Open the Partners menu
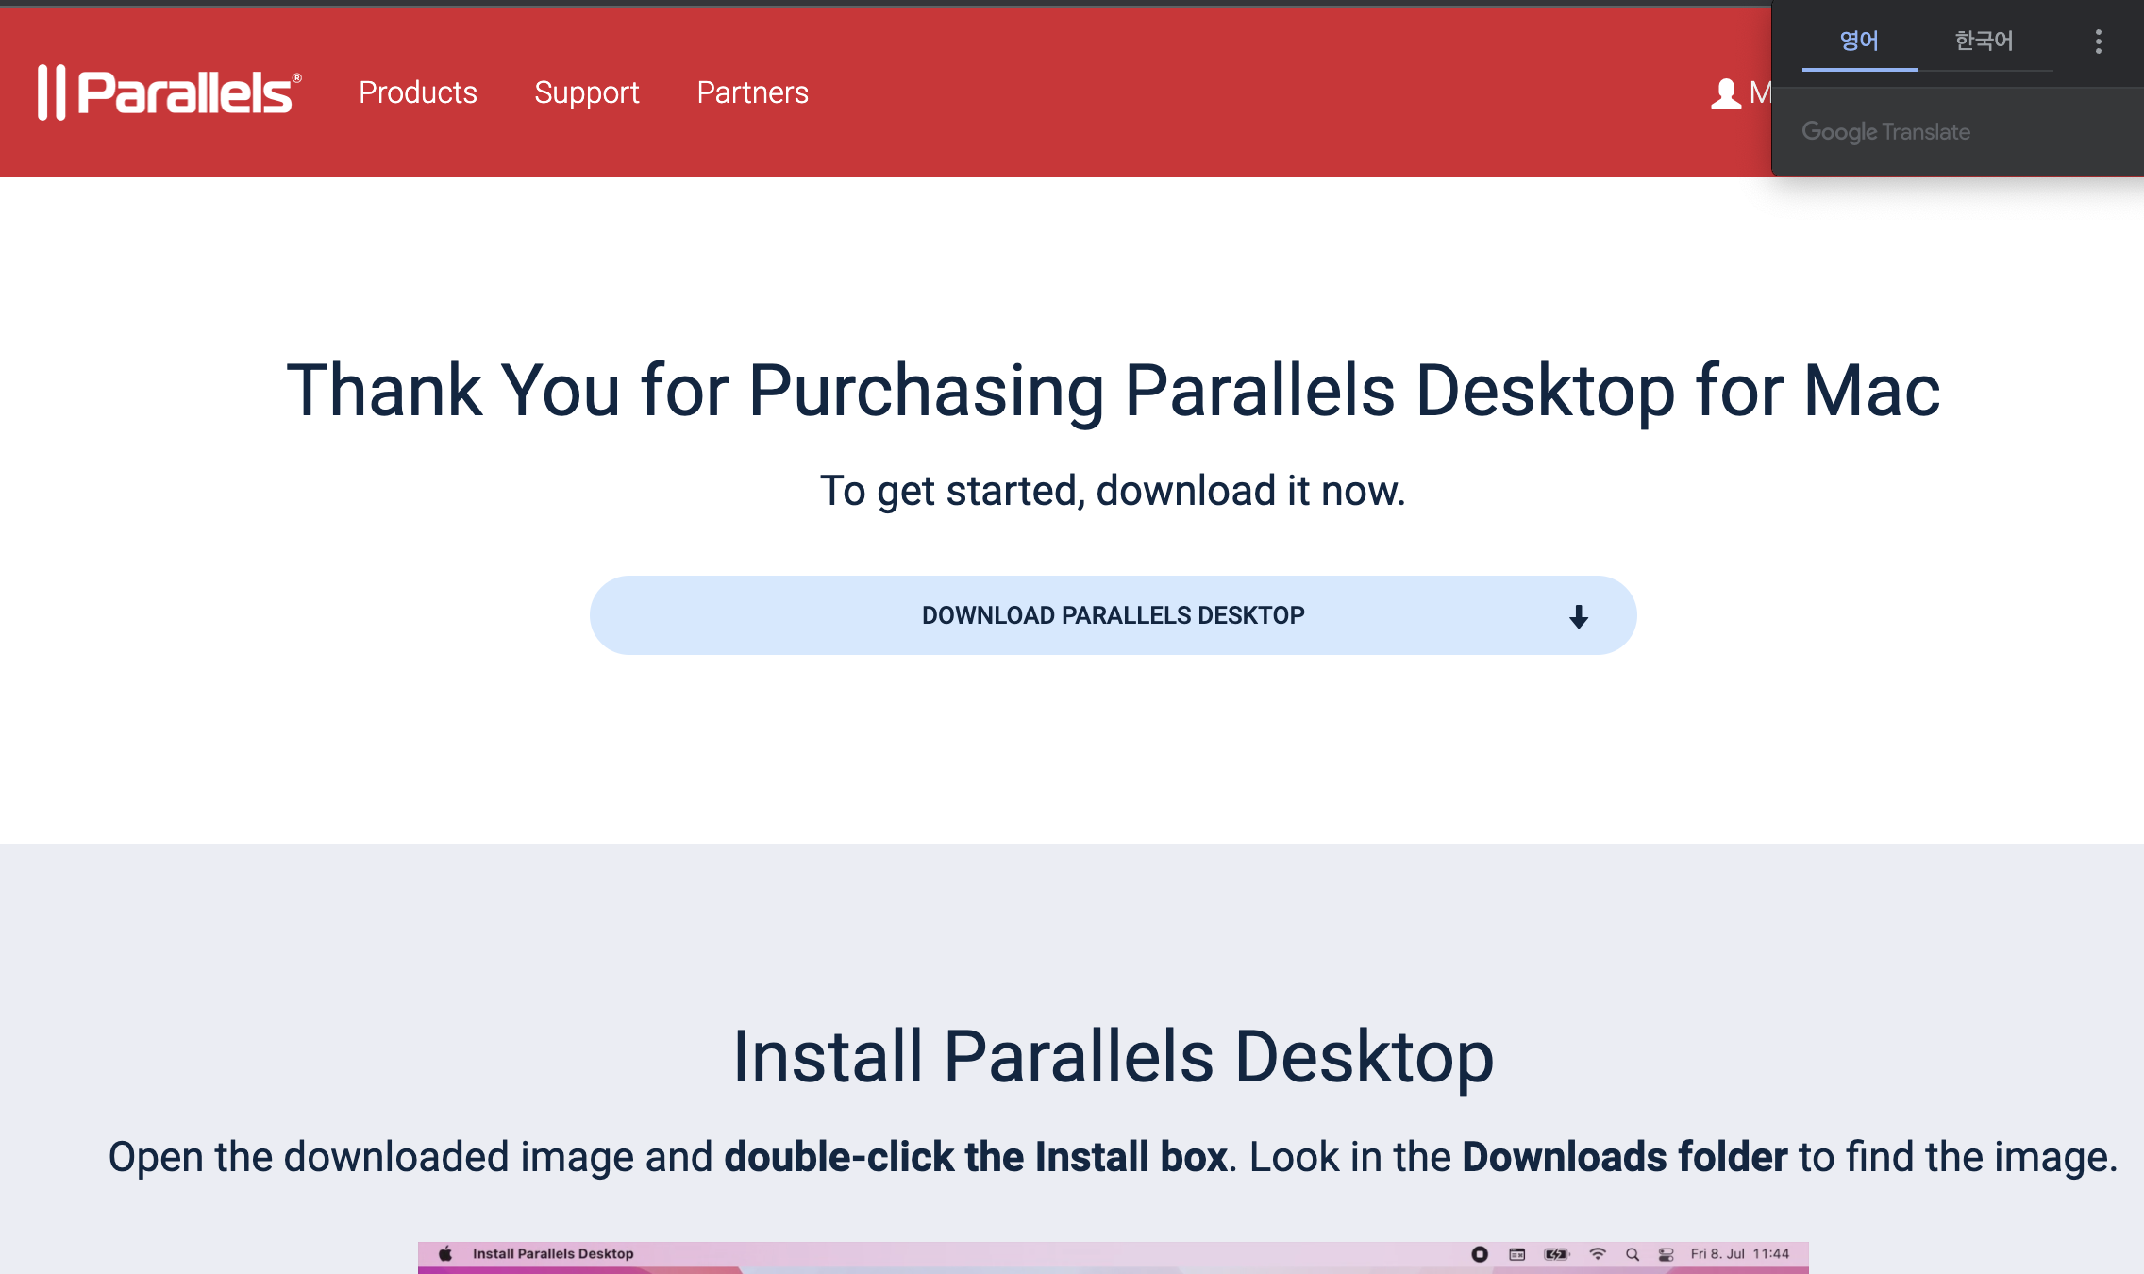This screenshot has width=2144, height=1274. point(752,92)
